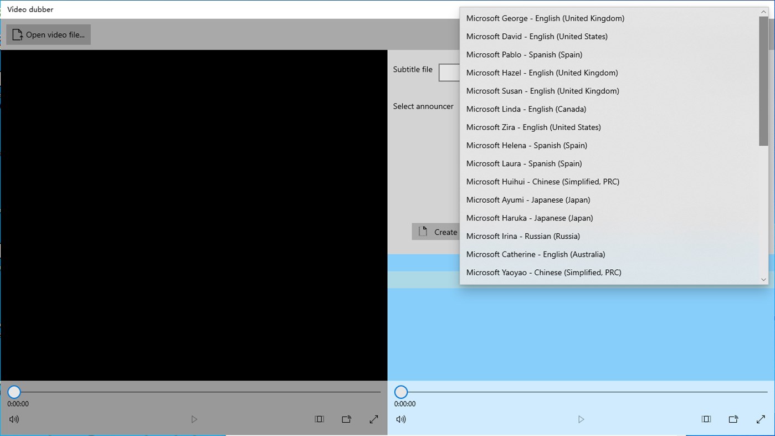The image size is (775, 436).
Task: Expand the dubbed video player to fullscreen
Action: point(760,419)
